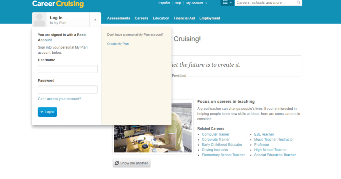Click the "Related Careers" heading text
The image size is (341, 179).
coord(211,129)
